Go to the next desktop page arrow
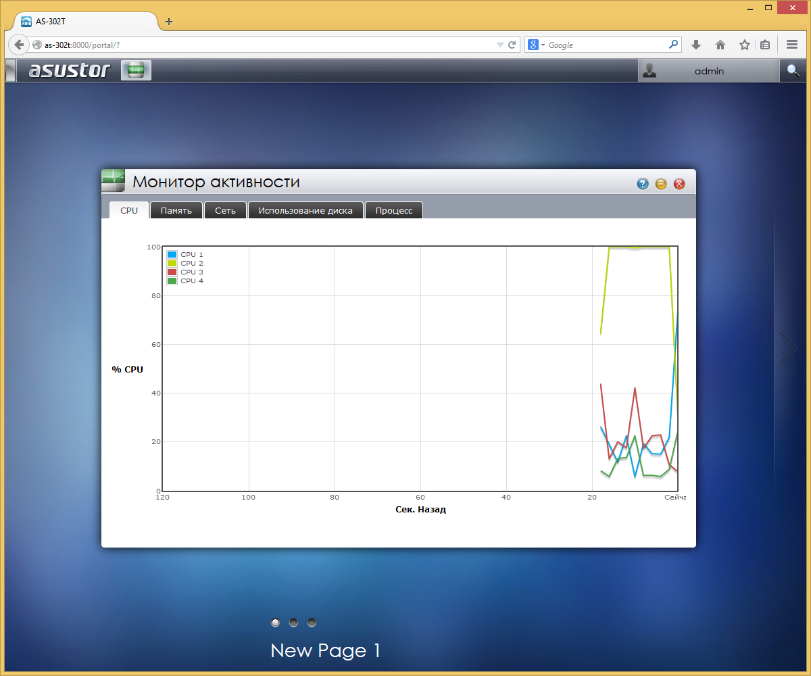 [788, 348]
